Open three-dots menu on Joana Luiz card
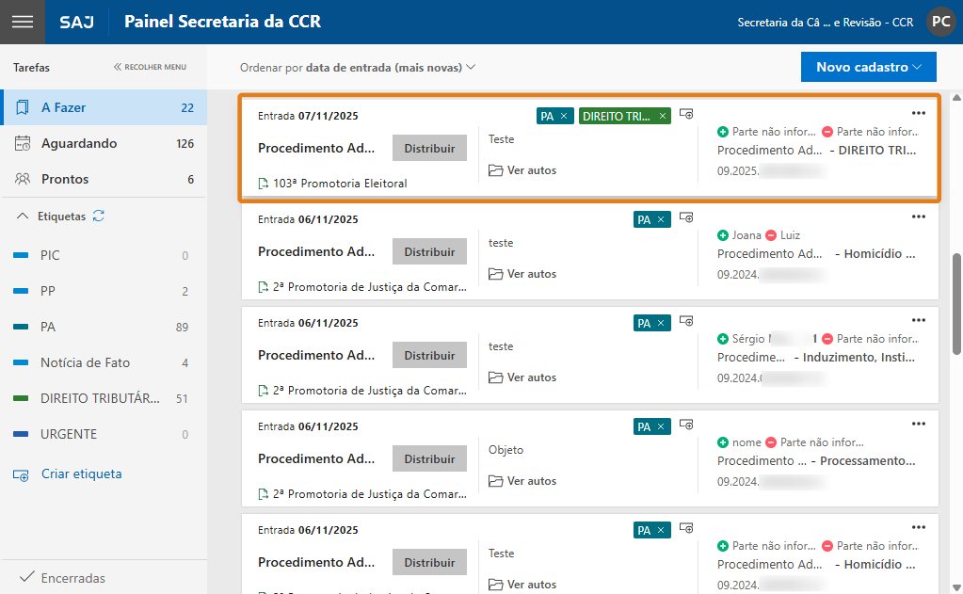This screenshot has width=963, height=594. click(919, 217)
